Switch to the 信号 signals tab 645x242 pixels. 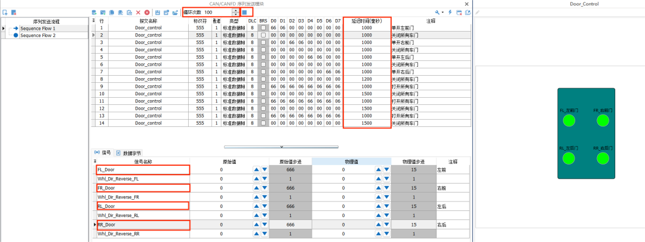(103, 153)
